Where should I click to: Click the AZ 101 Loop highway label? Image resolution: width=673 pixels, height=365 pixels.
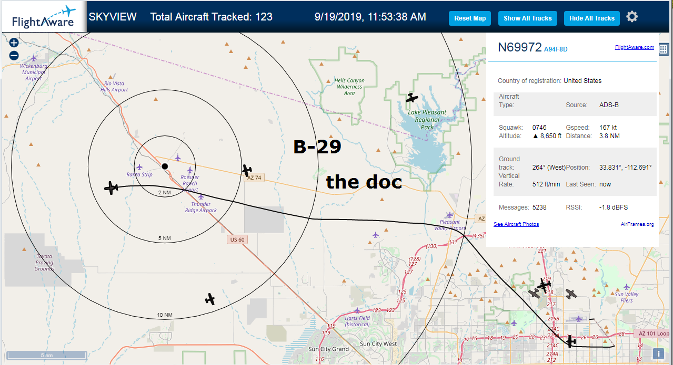tap(652, 333)
